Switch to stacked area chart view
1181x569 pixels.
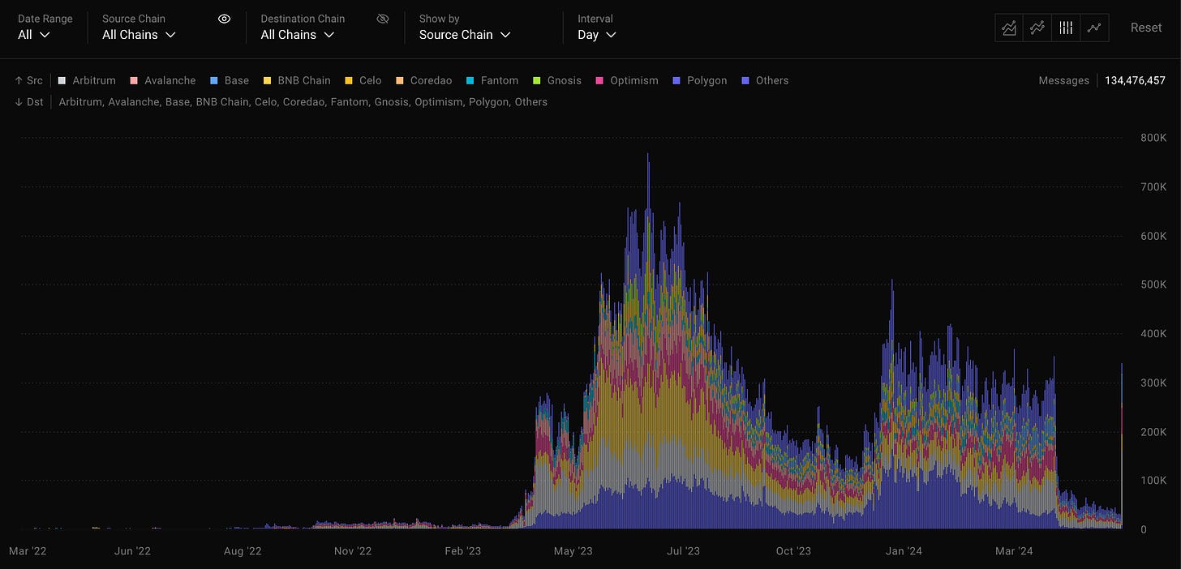tap(1009, 28)
